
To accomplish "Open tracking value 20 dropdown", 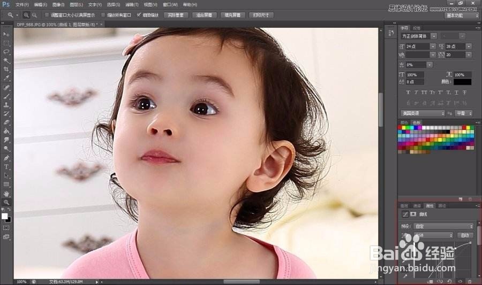I will coord(469,55).
